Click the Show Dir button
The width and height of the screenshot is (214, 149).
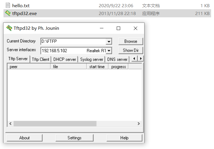coord(131,51)
